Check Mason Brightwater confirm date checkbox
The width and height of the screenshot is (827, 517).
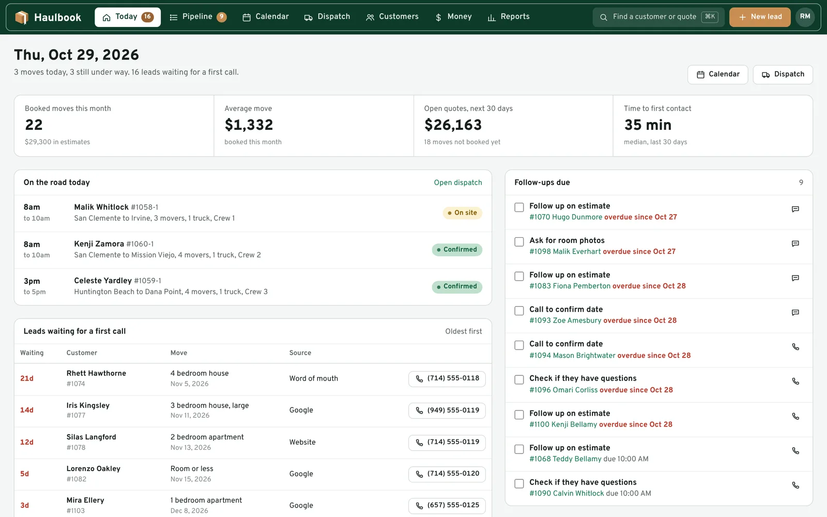[x=519, y=345]
